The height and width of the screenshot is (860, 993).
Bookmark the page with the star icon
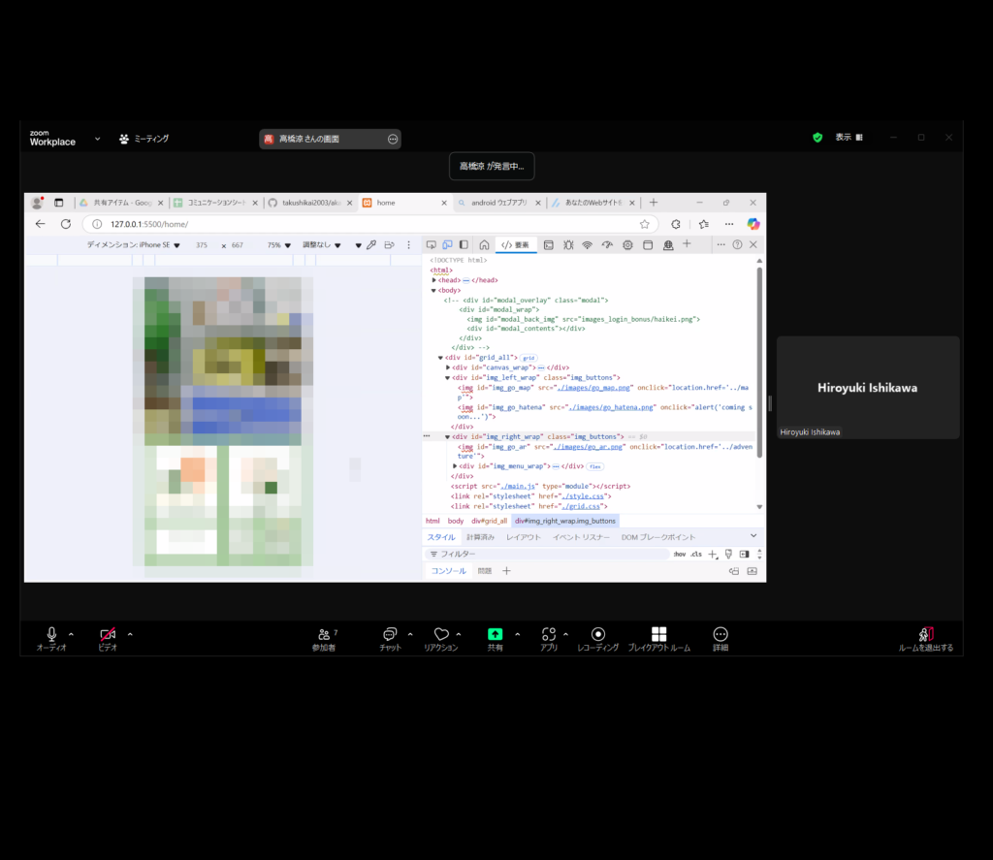pos(645,224)
